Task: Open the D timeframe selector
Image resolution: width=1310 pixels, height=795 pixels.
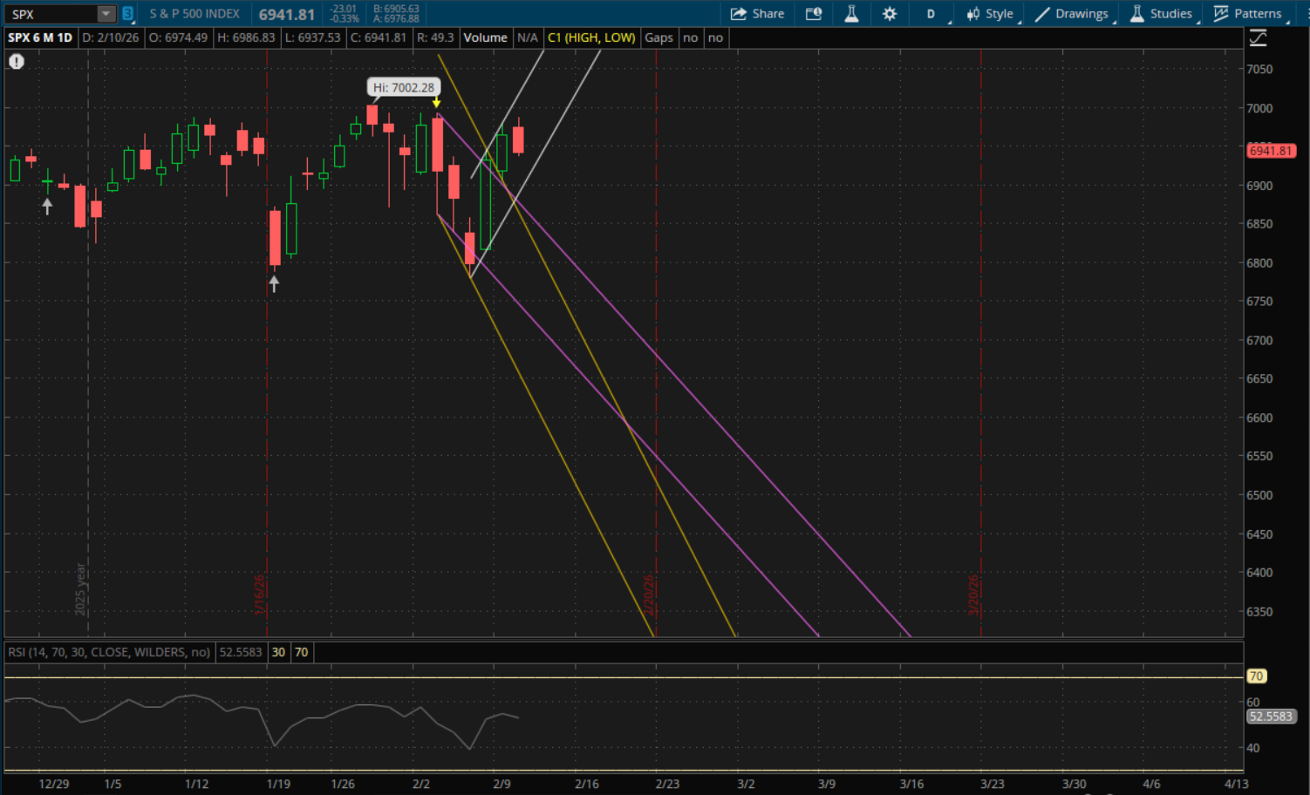Action: pyautogui.click(x=931, y=14)
